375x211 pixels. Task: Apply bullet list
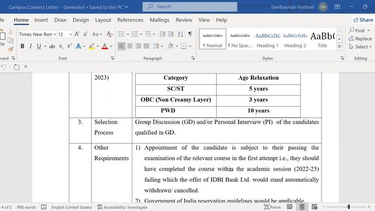click(121, 34)
